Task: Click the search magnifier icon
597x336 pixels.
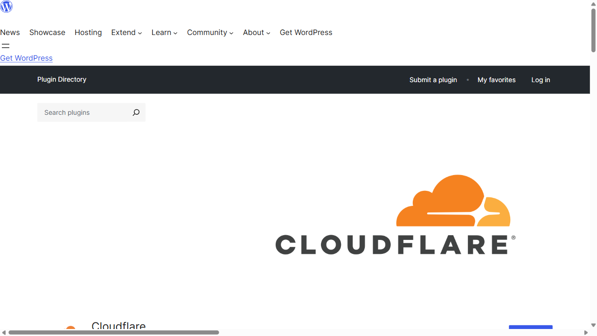Action: (136, 112)
